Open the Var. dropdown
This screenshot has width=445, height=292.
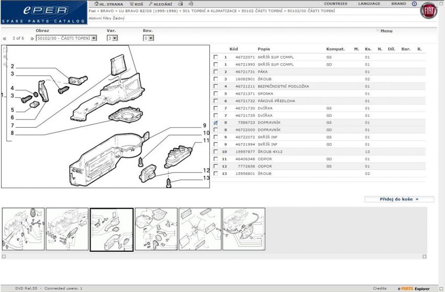point(112,38)
